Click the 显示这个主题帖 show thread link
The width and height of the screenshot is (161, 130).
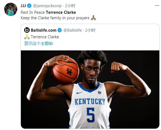tap(38, 43)
